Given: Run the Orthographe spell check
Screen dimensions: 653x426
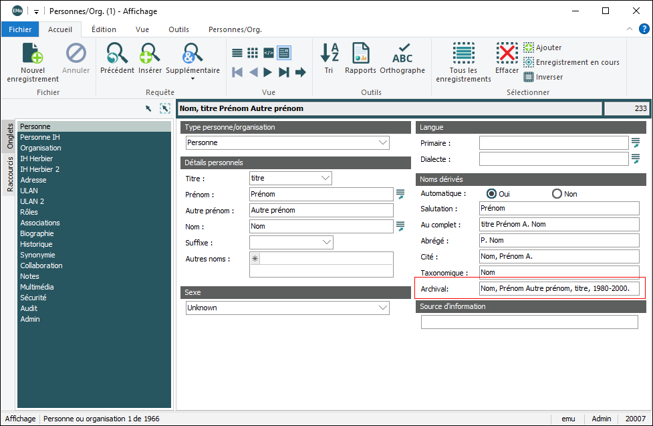Looking at the screenshot, I should 402,54.
